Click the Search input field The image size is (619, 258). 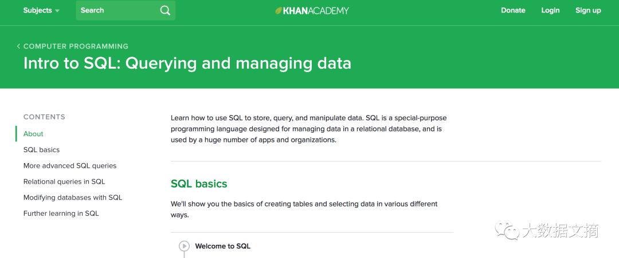pos(126,11)
